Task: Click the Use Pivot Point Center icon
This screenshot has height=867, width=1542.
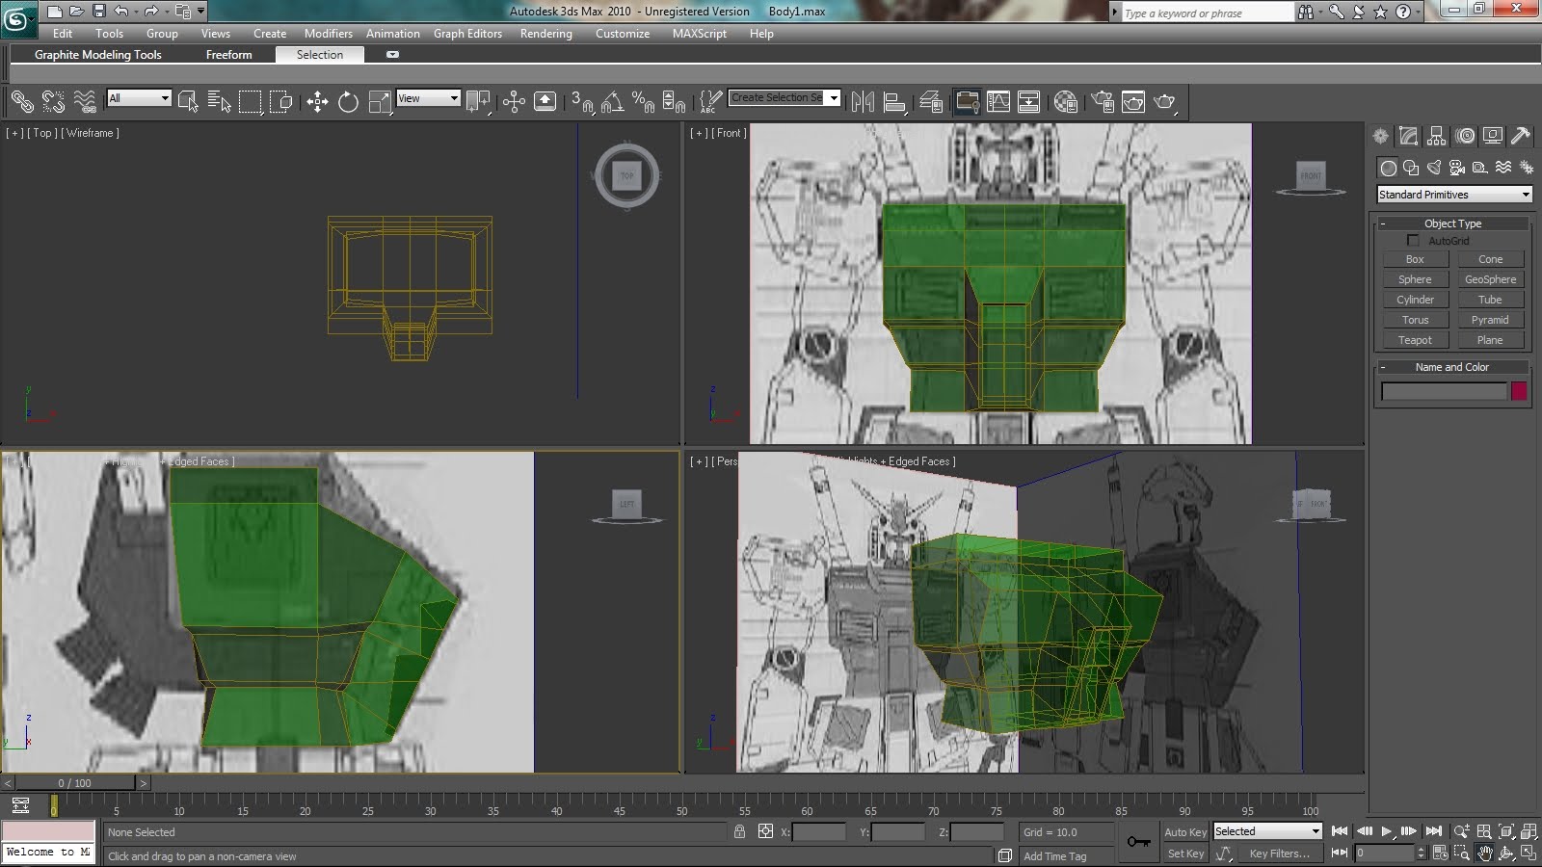Action: (x=478, y=101)
